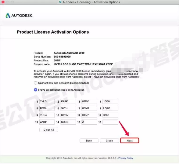Click the product key 001K1
Screen dimensions: 183x164
pyautogui.click(x=58, y=60)
